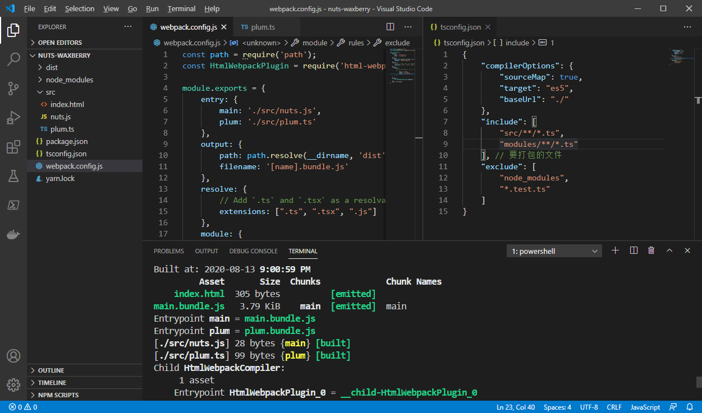Kill the terminal with the trash icon
This screenshot has width=702, height=413.
pyautogui.click(x=651, y=250)
